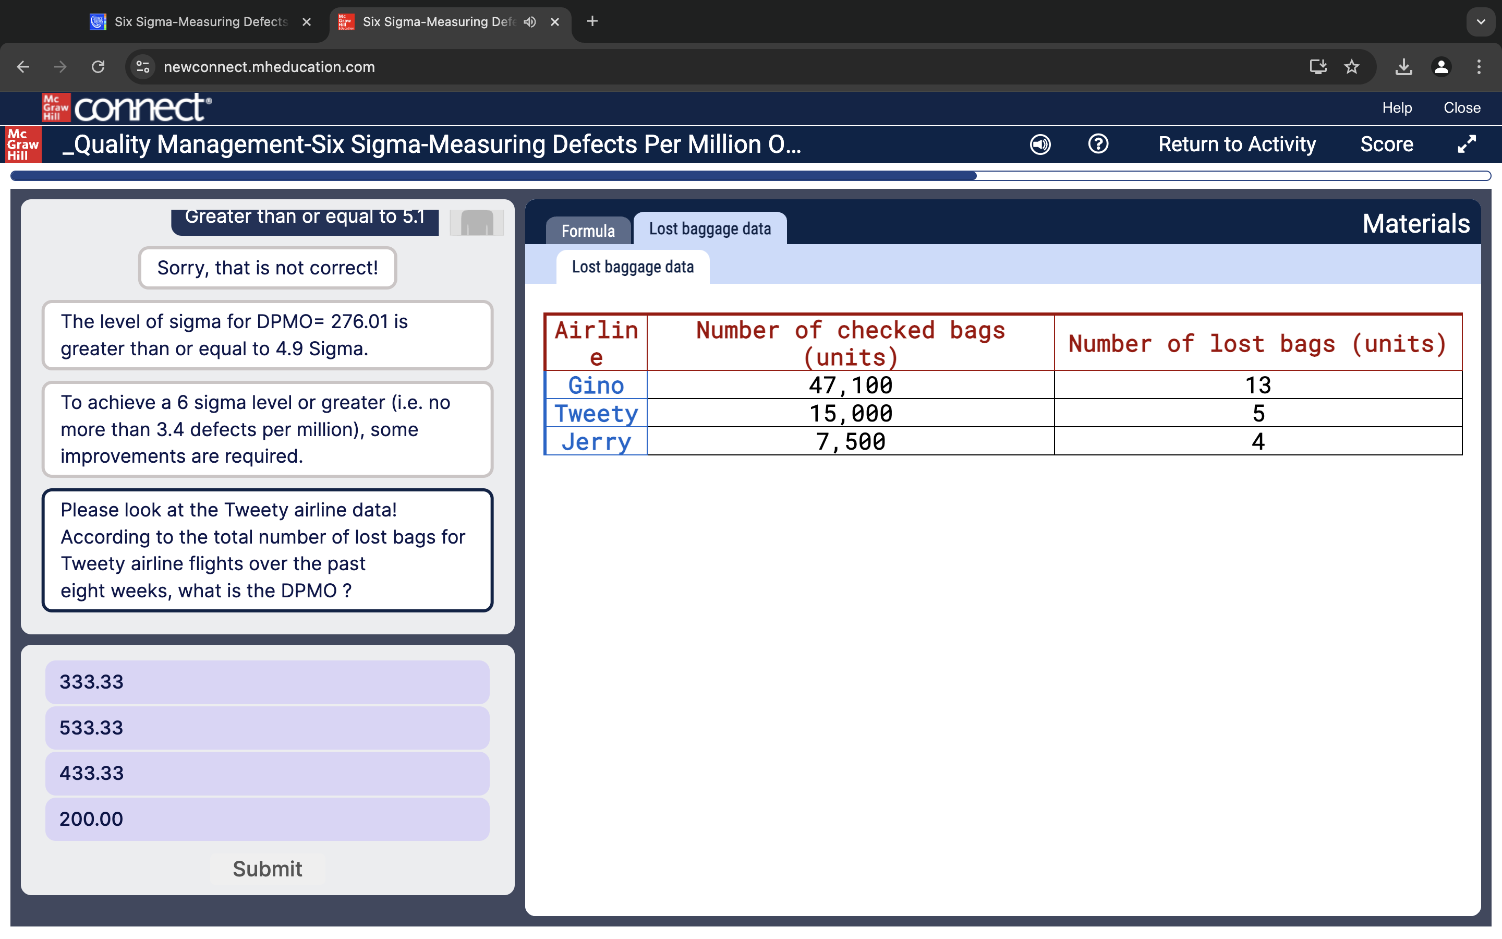Viewport: 1502px width, 939px height.
Task: Open site information control in address bar
Action: click(143, 66)
